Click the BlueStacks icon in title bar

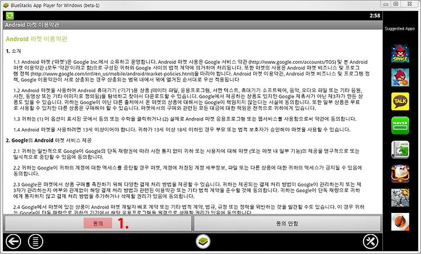(x=6, y=5)
